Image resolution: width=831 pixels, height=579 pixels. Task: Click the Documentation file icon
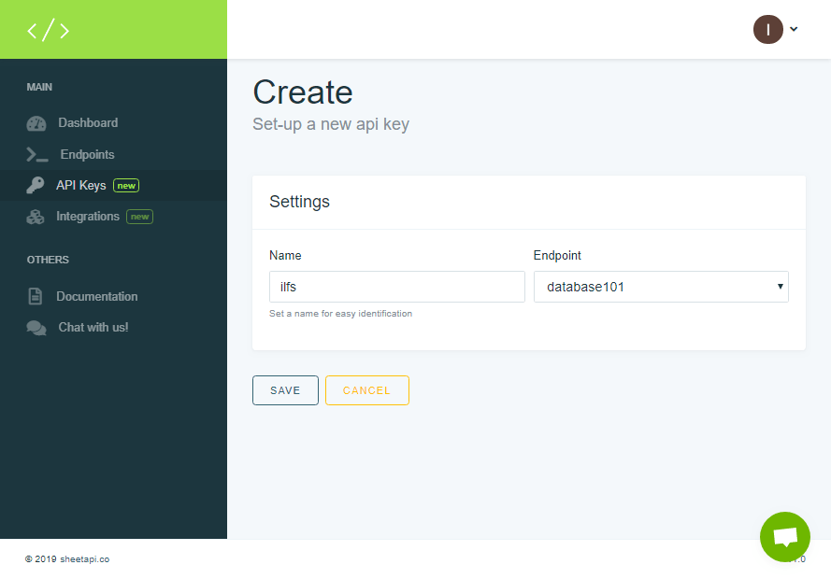coord(35,296)
